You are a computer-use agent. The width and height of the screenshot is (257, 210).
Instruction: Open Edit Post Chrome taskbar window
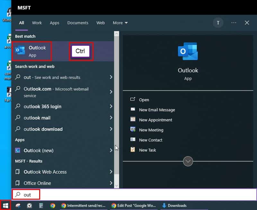click(134, 205)
